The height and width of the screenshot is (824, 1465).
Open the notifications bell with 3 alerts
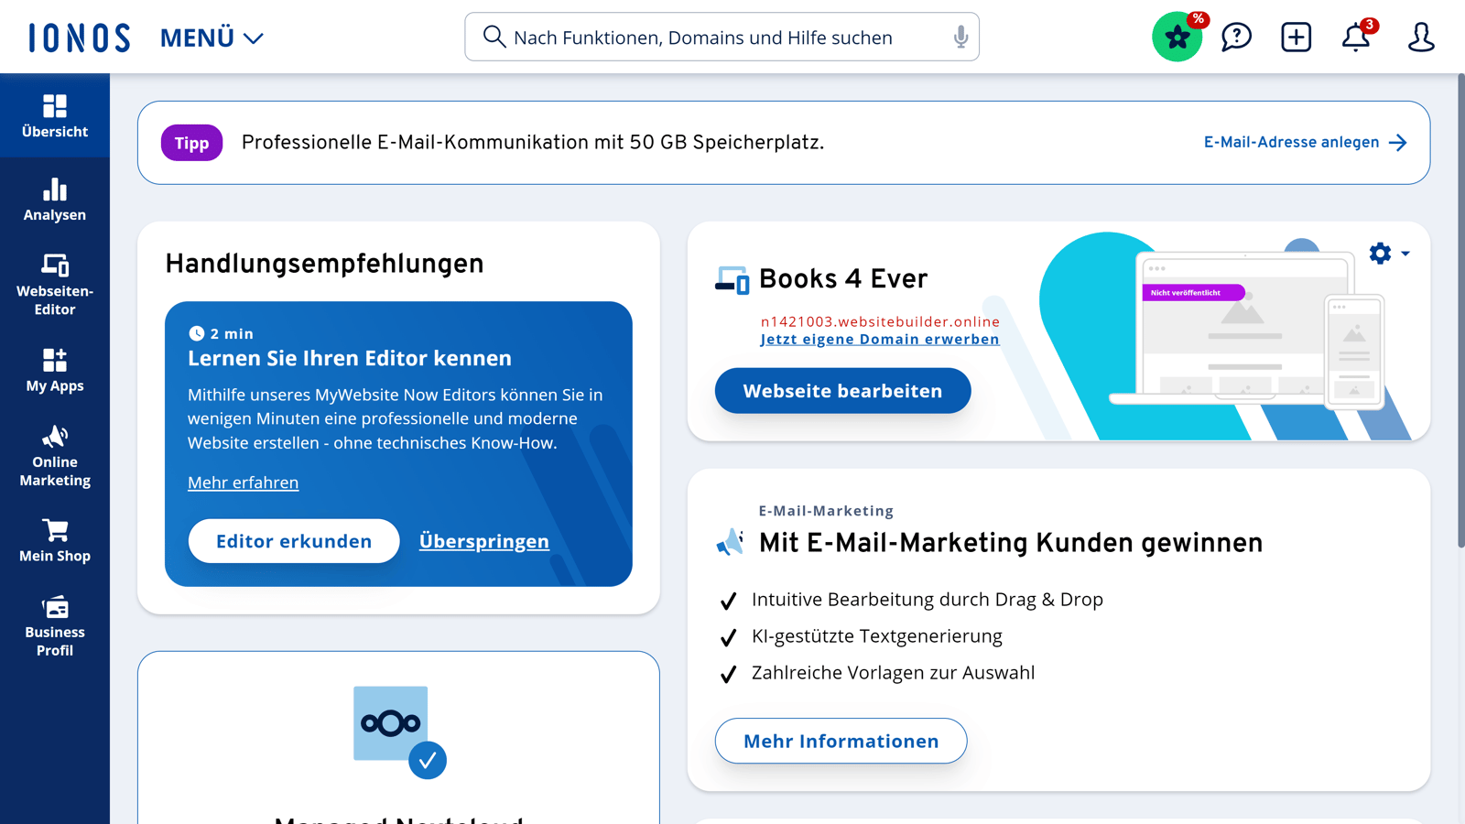[x=1356, y=37]
